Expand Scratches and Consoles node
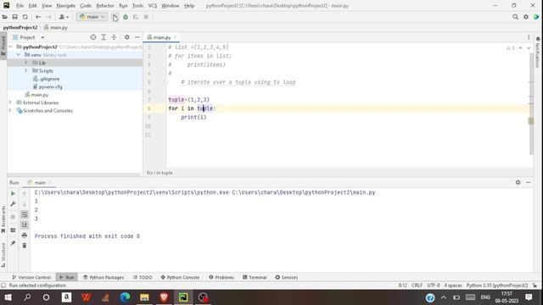 pos(10,110)
